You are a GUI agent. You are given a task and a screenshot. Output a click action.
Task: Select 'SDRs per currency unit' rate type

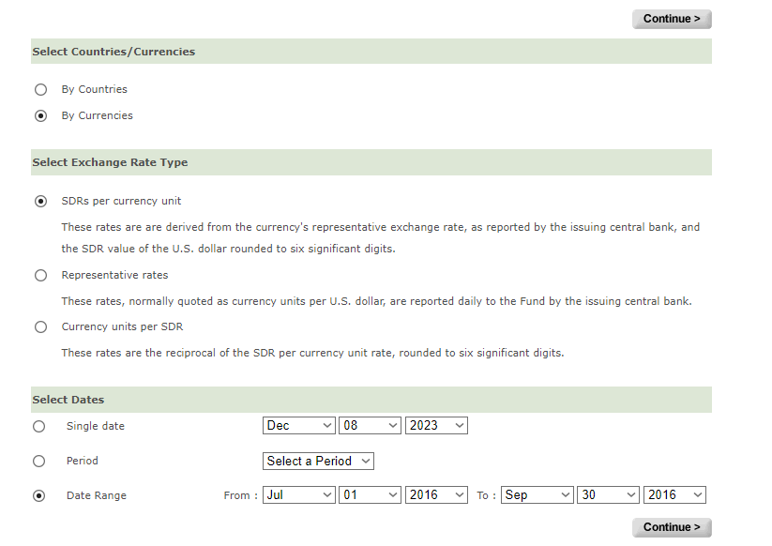point(40,201)
